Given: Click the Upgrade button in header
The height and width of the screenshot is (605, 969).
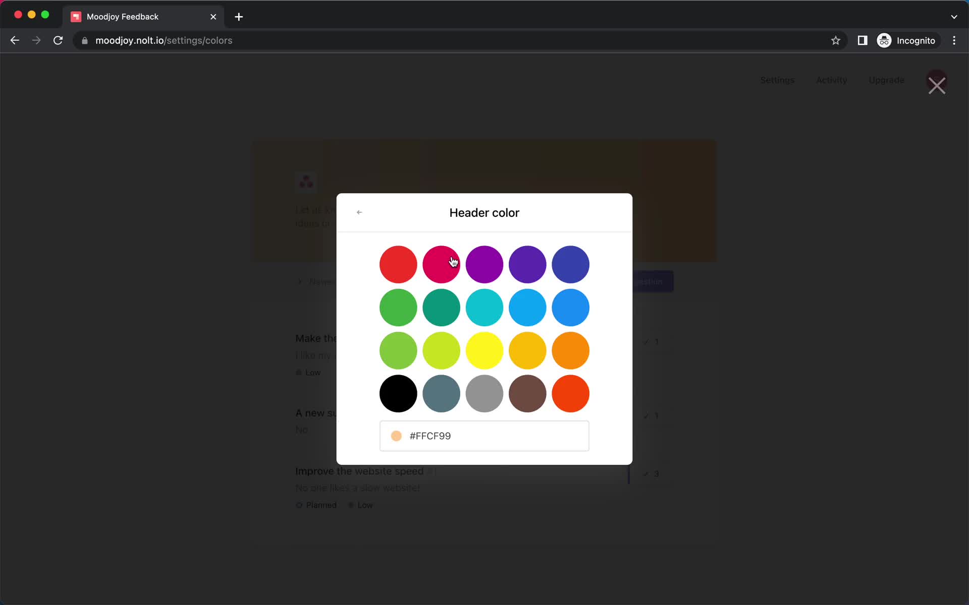Looking at the screenshot, I should tap(886, 80).
